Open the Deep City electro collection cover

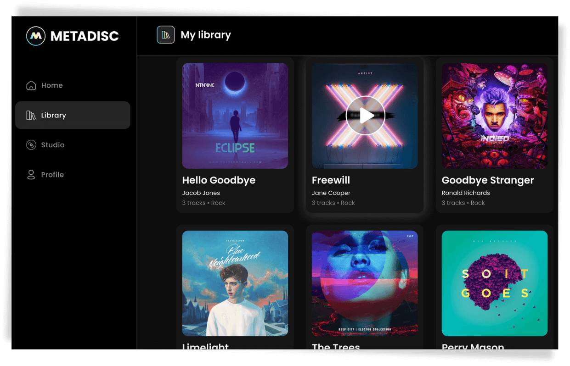(x=365, y=283)
